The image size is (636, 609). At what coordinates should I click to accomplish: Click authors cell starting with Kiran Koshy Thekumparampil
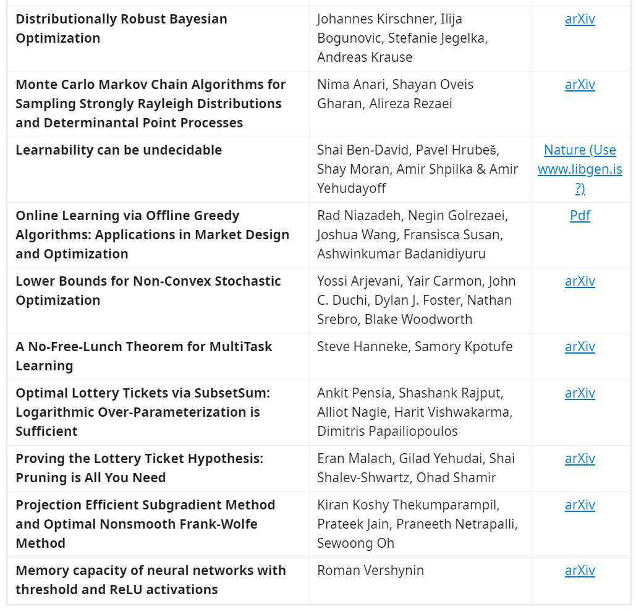[x=420, y=525]
